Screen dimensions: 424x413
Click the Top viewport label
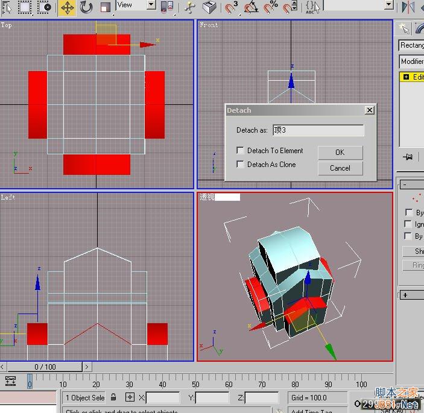coord(6,25)
